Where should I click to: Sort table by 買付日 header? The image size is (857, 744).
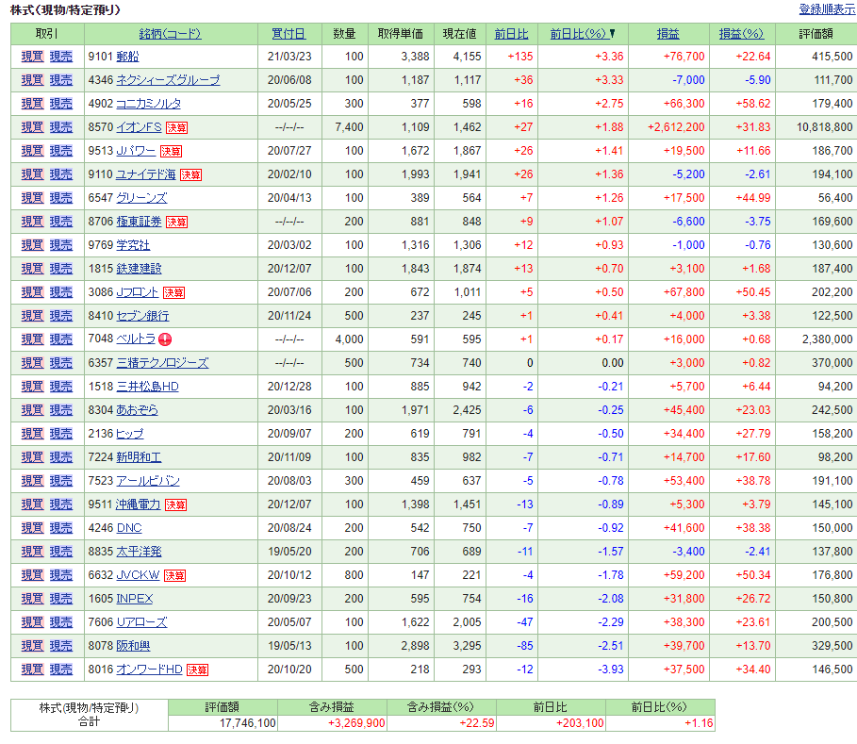click(289, 34)
